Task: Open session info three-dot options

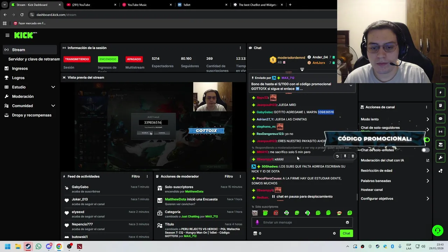Action: tap(240, 48)
